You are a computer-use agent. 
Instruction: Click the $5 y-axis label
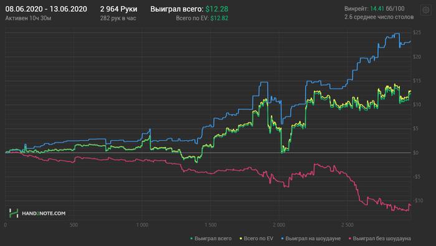(415, 128)
